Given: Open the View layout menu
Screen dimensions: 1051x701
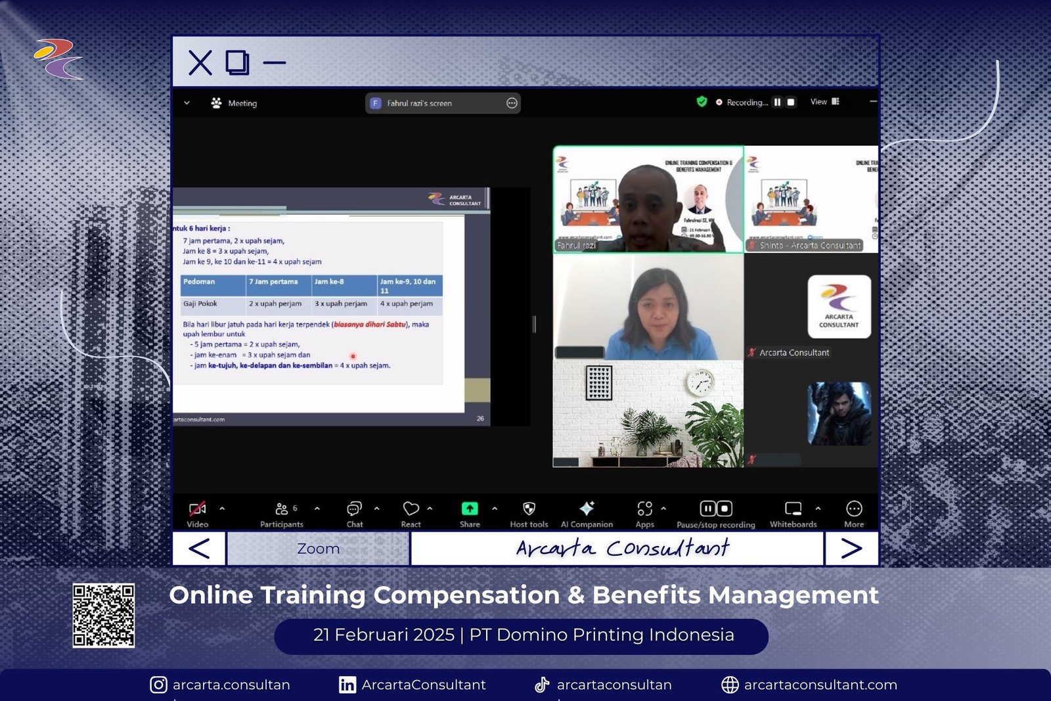Looking at the screenshot, I should [824, 102].
